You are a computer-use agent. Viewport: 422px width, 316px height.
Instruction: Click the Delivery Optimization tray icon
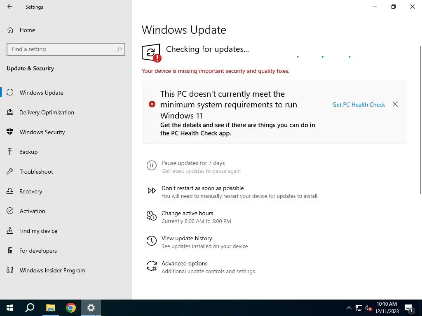tap(10, 112)
